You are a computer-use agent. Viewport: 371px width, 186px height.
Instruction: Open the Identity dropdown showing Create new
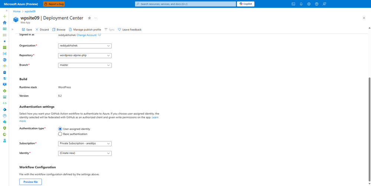click(85, 153)
